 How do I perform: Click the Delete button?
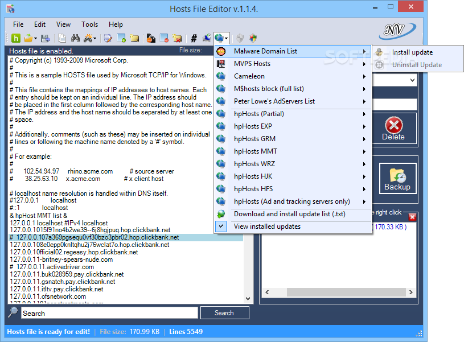pos(394,129)
